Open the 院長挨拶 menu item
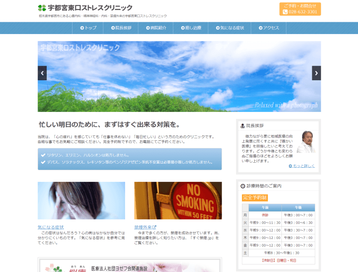 pyautogui.click(x=121, y=28)
